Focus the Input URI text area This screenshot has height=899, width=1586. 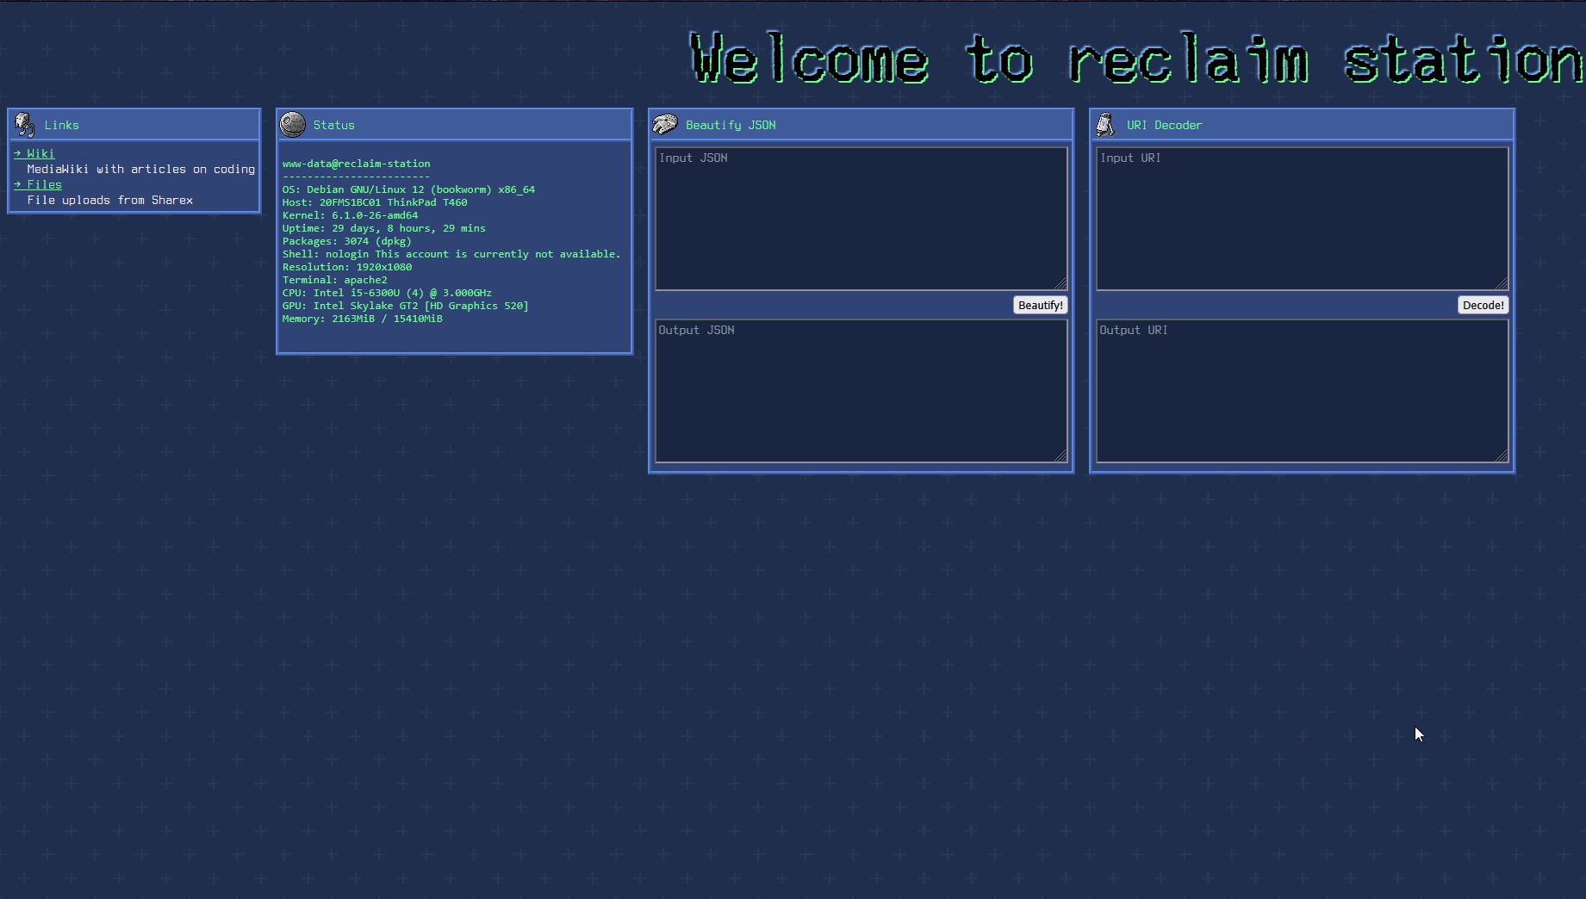click(1303, 219)
